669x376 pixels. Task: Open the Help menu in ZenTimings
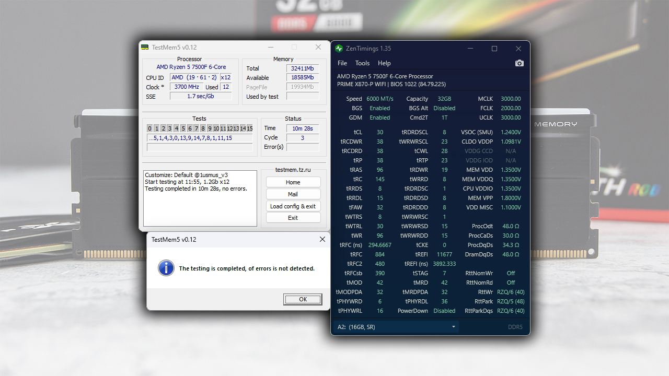point(384,63)
